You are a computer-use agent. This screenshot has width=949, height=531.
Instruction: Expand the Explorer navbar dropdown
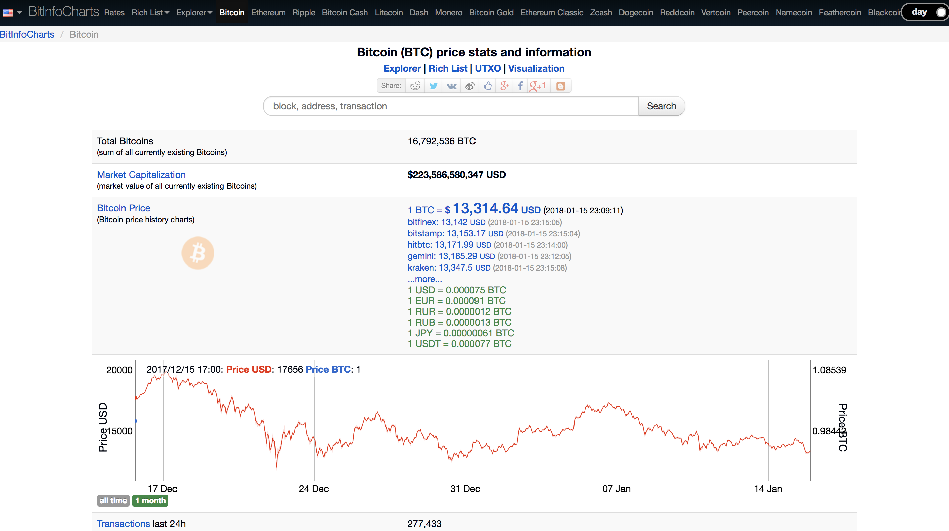[x=194, y=12]
